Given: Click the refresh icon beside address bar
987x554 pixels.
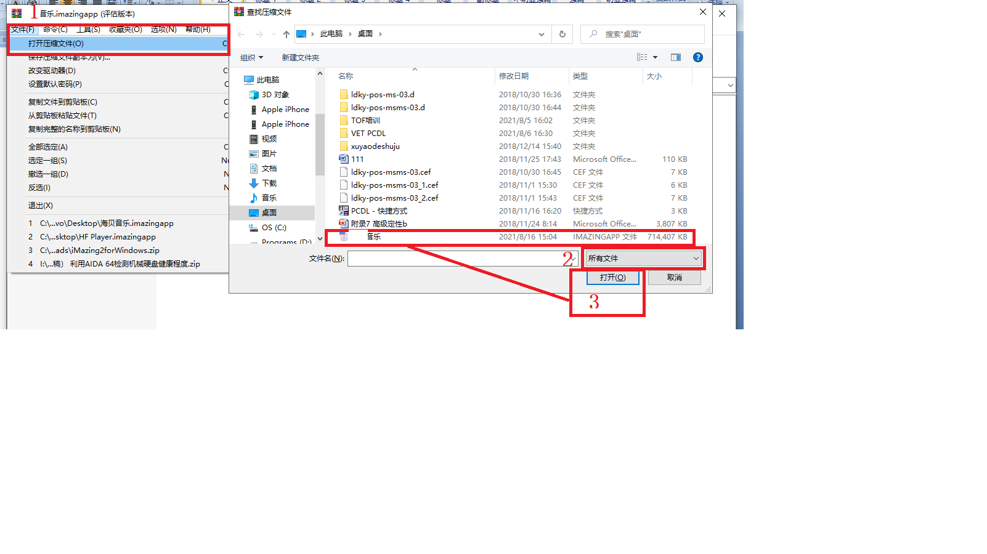Looking at the screenshot, I should tap(563, 34).
